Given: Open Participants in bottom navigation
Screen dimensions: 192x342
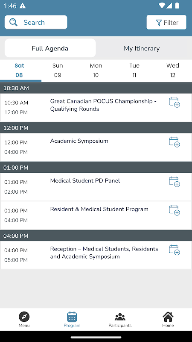Looking at the screenshot, I should coord(120,319).
